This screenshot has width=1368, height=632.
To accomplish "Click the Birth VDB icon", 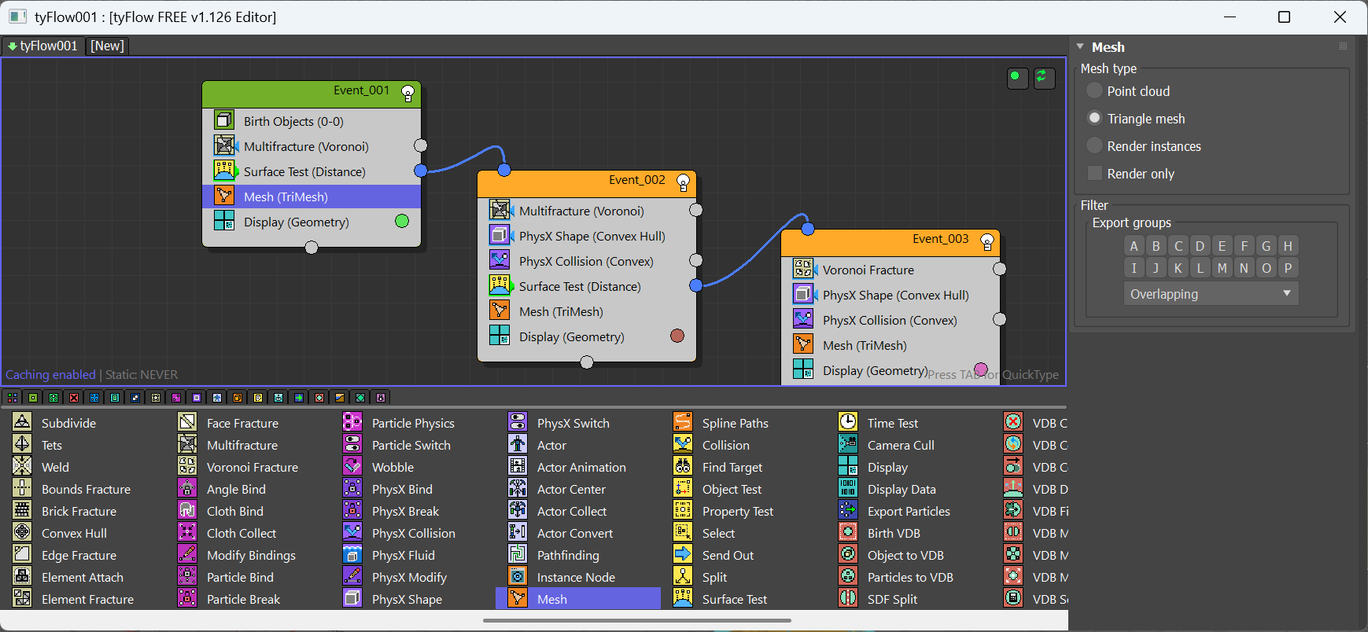I will (848, 532).
